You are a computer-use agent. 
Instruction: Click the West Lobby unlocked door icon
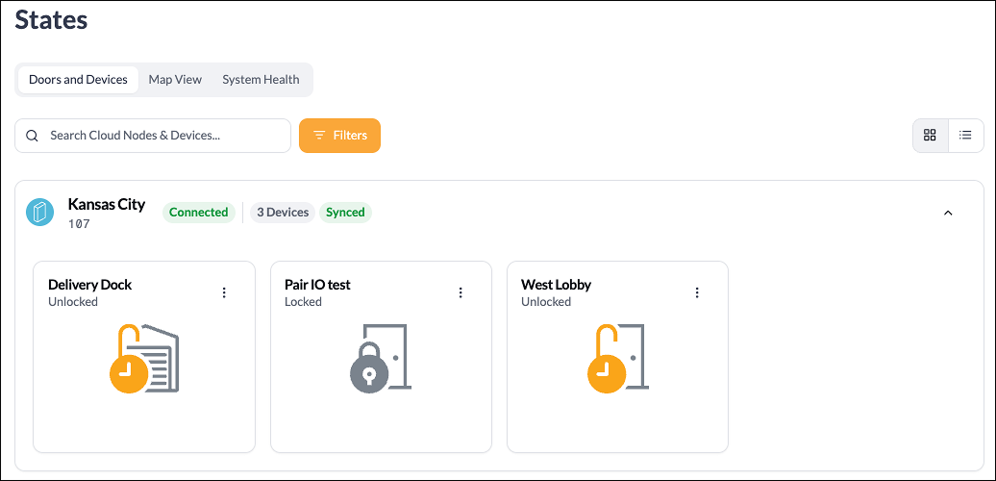[617, 359]
